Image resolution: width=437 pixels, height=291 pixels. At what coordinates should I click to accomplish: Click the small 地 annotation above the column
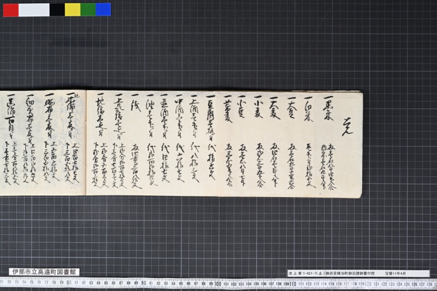(x=77, y=95)
